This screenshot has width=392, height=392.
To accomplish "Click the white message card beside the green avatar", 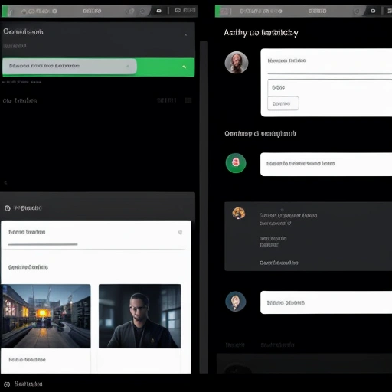I will [x=326, y=164].
